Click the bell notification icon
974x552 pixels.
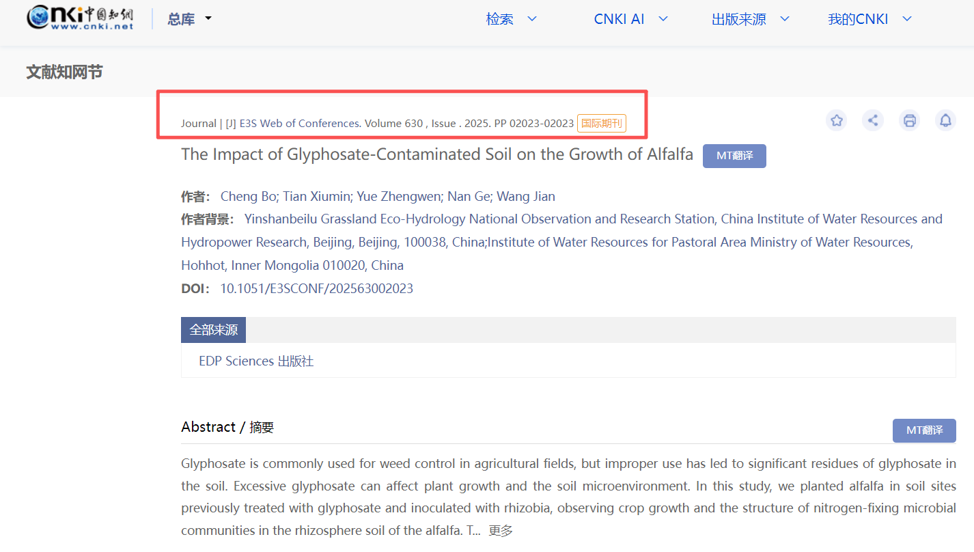[945, 121]
